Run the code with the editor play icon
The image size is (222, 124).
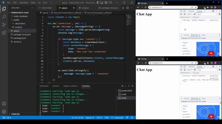pos(123,8)
